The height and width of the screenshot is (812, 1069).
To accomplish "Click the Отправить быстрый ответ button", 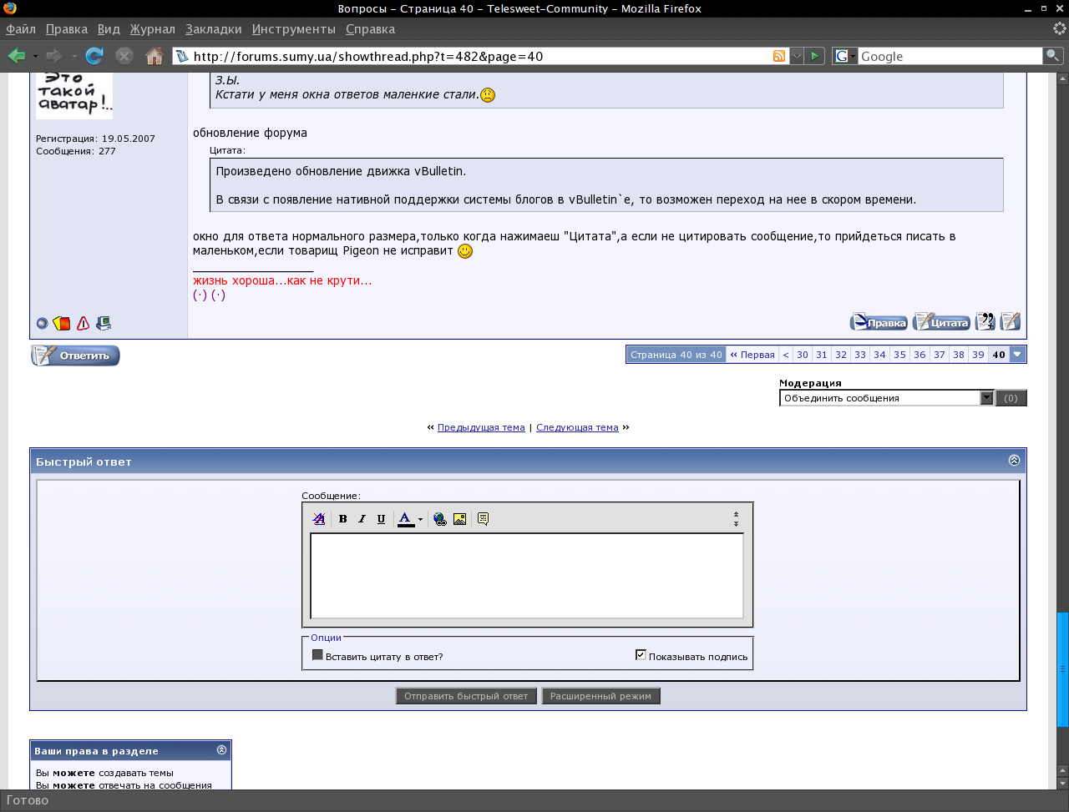I will pos(466,696).
